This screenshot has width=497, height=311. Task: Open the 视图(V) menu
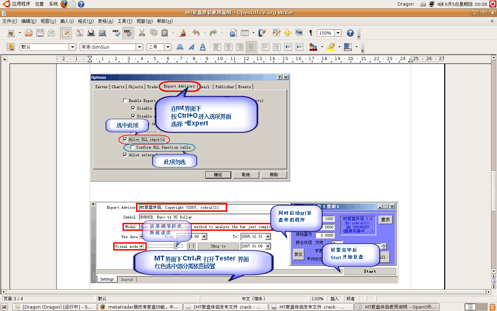tap(48, 21)
